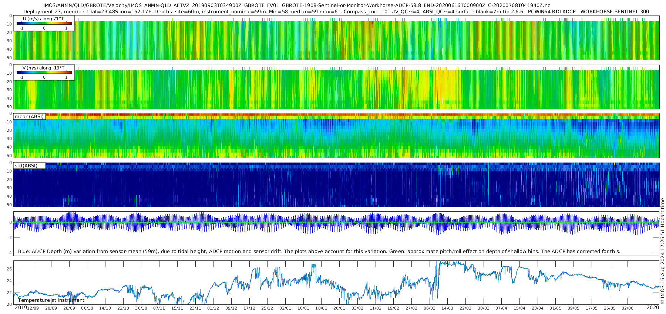The width and height of the screenshot is (666, 314).
Task: Click the 2020 year label at axis end
Action: [x=653, y=308]
